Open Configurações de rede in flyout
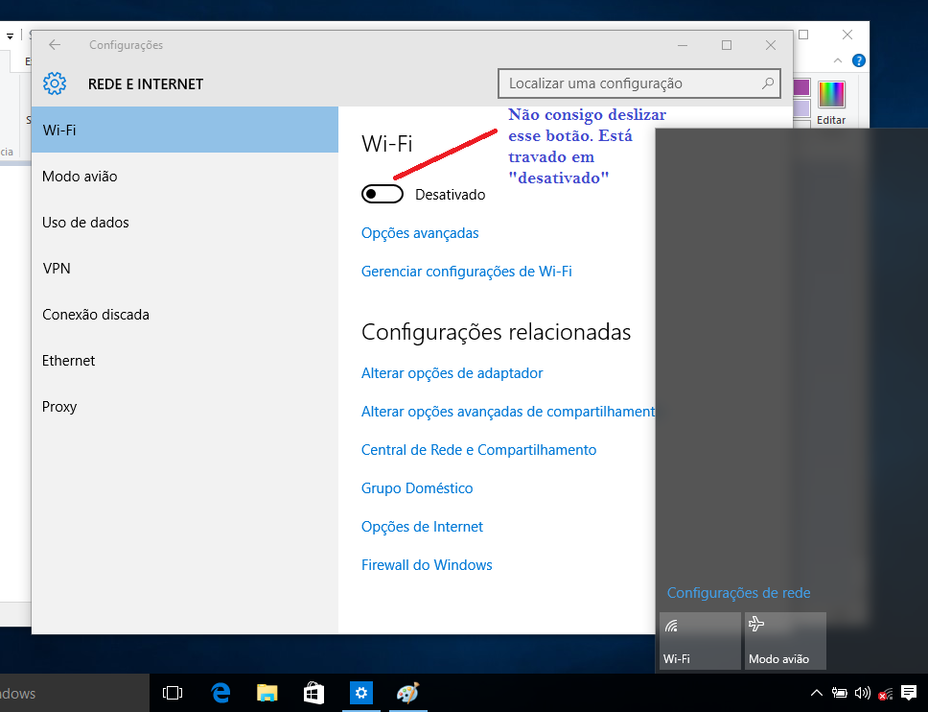928x712 pixels. click(x=738, y=593)
